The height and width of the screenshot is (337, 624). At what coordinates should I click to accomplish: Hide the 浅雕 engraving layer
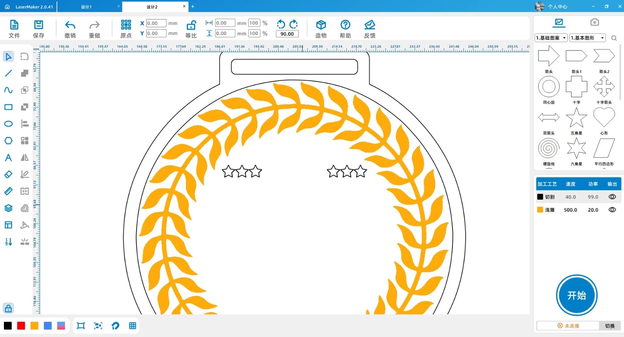click(612, 210)
